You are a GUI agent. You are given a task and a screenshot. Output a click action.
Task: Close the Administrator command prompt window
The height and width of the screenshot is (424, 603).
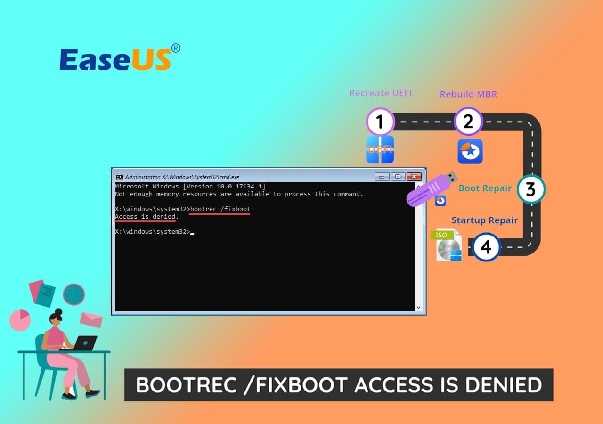click(x=414, y=177)
